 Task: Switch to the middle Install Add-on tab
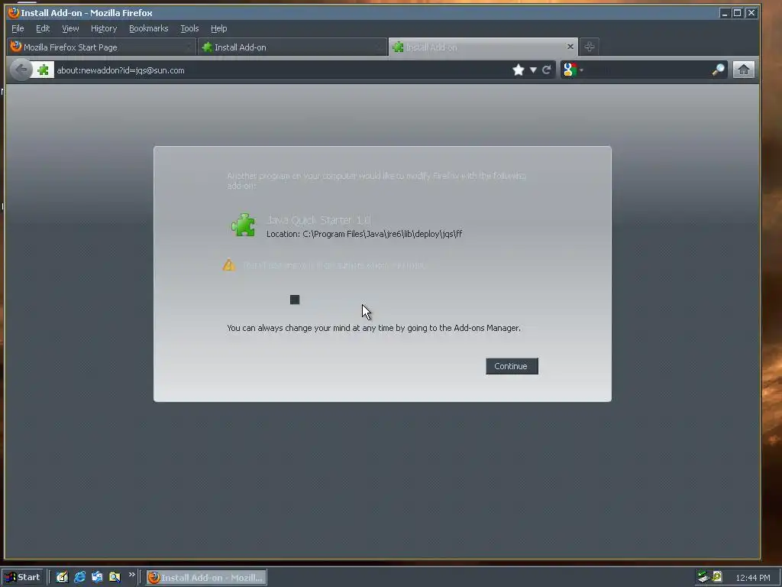[292, 47]
